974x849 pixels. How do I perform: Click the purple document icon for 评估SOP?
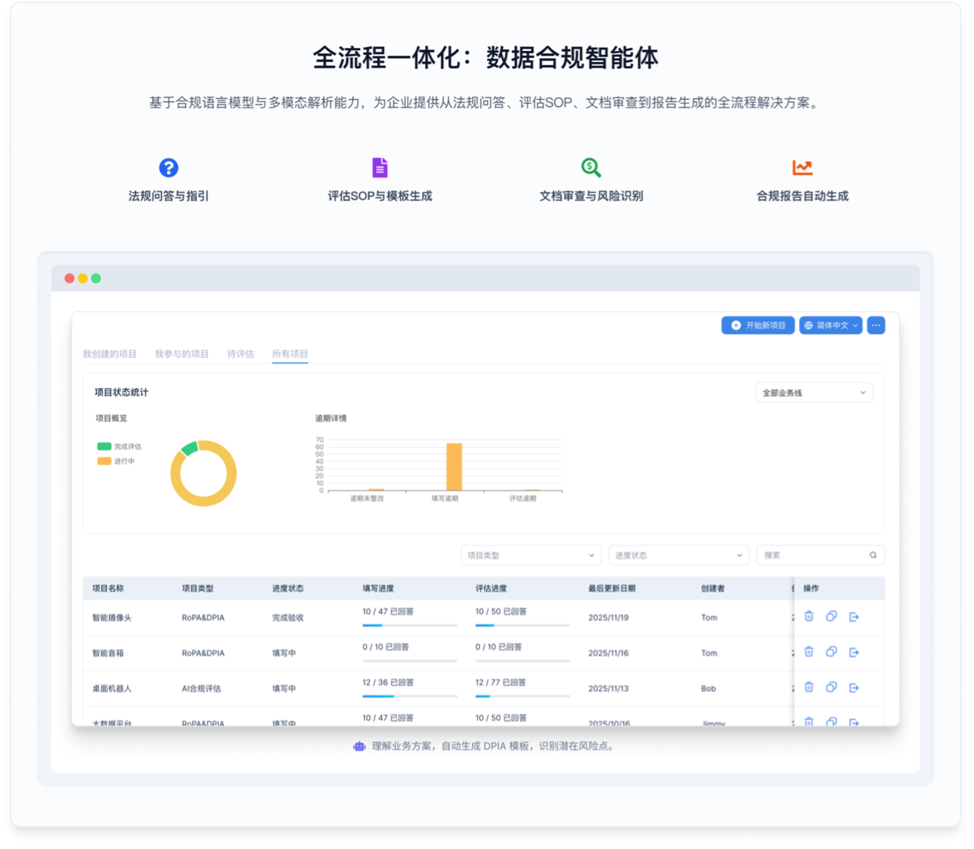[379, 167]
